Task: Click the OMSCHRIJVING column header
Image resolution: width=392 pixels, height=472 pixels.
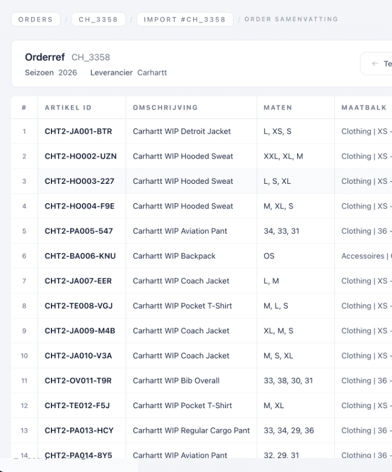Action: point(166,108)
